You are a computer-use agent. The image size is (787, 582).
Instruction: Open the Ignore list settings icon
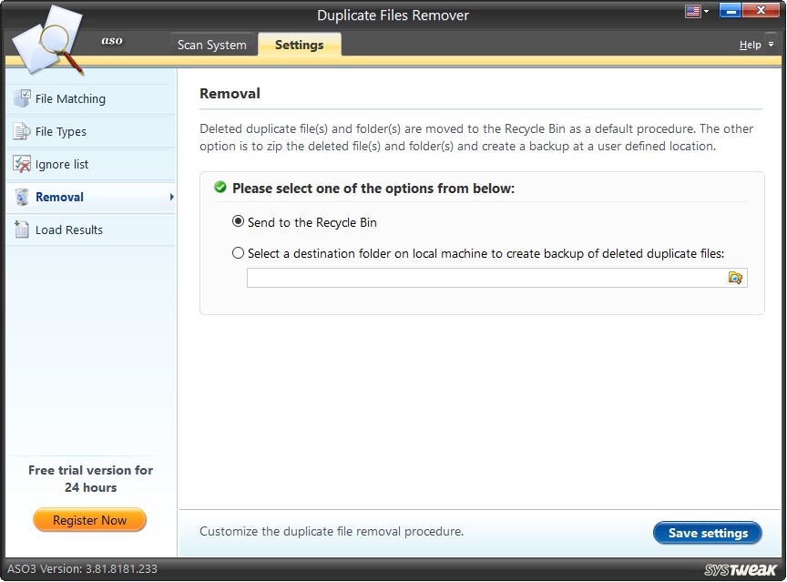[20, 164]
